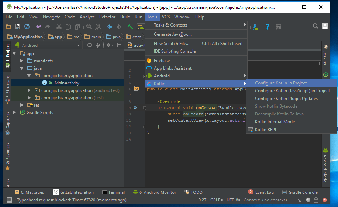
Task: Click the Paste toolbar icon
Action: click(x=77, y=27)
